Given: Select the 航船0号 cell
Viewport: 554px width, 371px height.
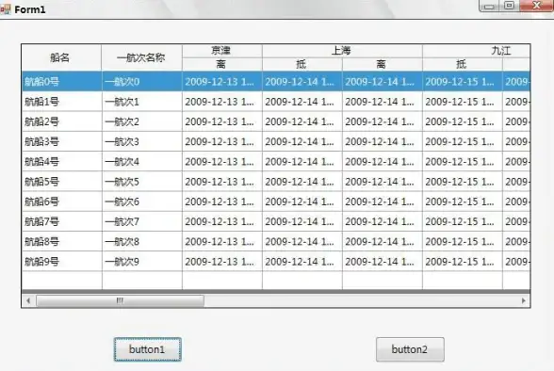Looking at the screenshot, I should (x=62, y=82).
